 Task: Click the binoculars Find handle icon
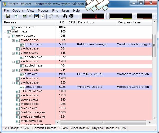(x=65, y=16)
